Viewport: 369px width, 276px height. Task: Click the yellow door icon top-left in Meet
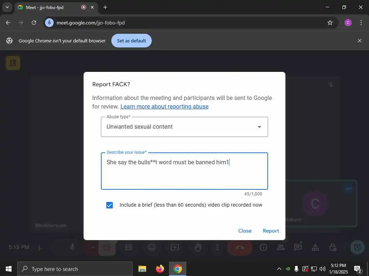point(13,63)
